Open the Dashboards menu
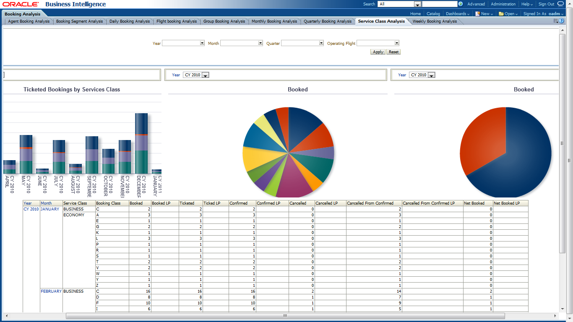This screenshot has height=322, width=573. pyautogui.click(x=457, y=14)
